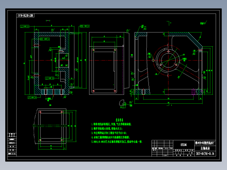Click the HT200 material cell in title block

tap(184, 145)
